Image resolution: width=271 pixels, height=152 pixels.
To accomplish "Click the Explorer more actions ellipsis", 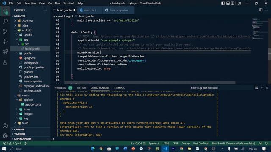I will [x=45, y=10].
